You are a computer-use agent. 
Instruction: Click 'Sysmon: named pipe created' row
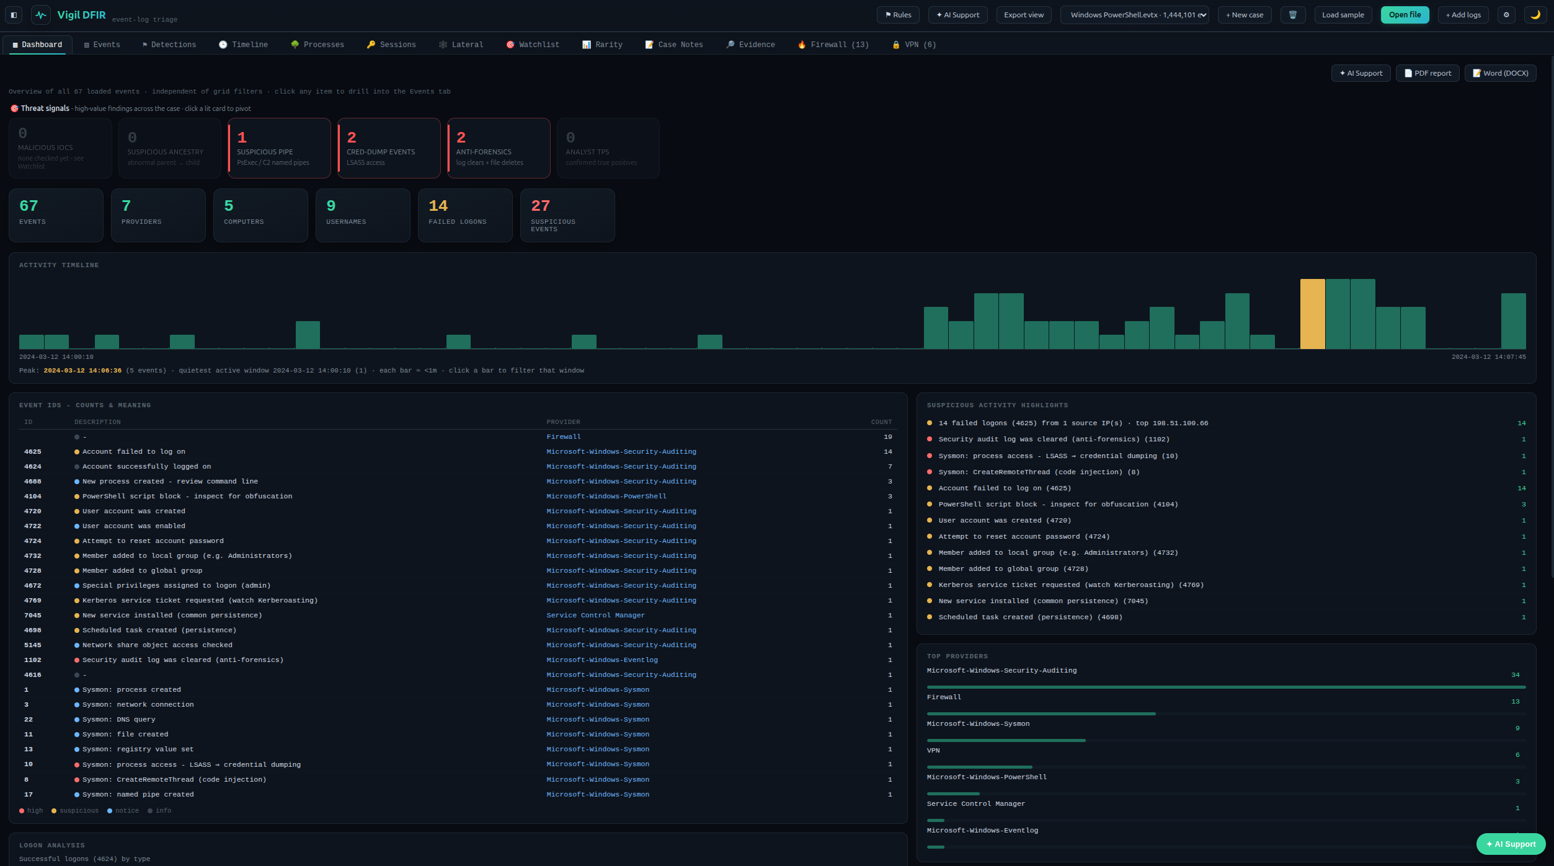click(458, 795)
